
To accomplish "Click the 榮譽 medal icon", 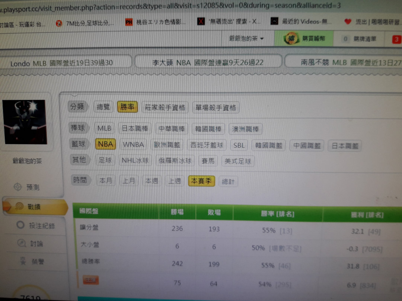I will coord(23,261).
